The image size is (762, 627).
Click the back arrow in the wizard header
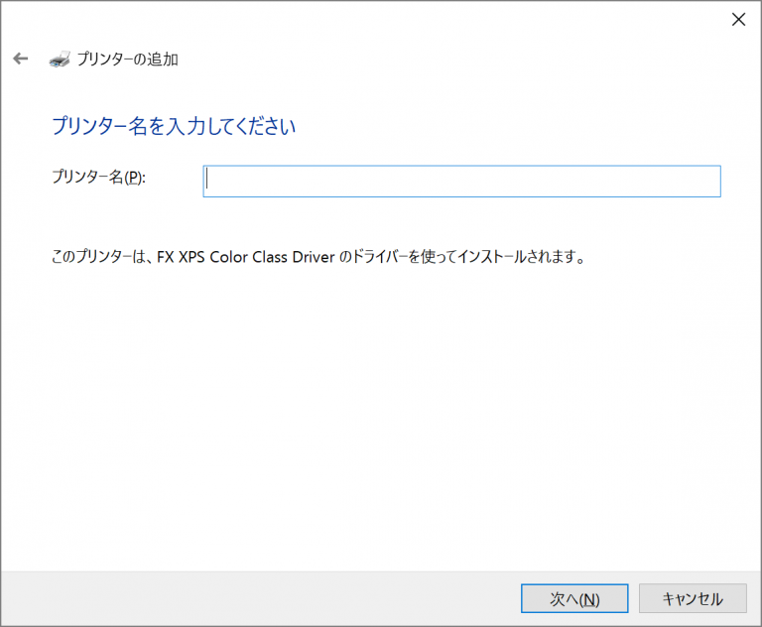pyautogui.click(x=20, y=60)
